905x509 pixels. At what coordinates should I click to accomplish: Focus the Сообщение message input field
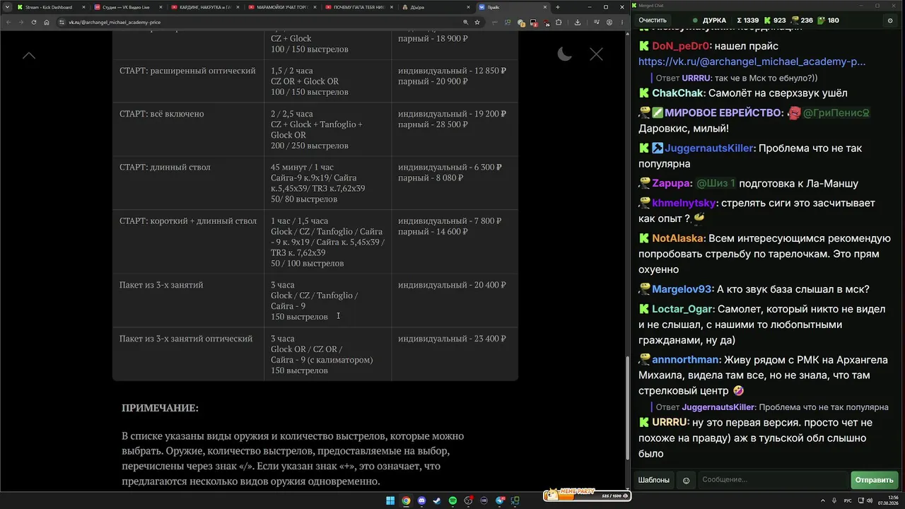point(772,480)
